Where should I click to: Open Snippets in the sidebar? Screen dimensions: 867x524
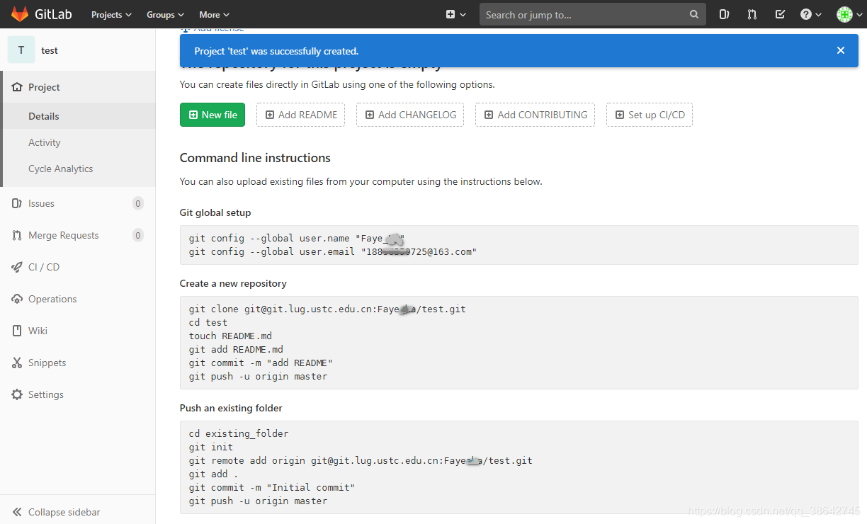coord(78,363)
